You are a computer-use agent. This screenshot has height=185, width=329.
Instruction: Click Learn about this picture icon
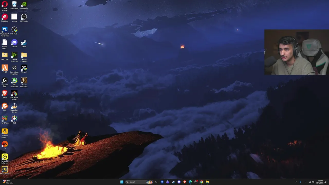point(14,70)
